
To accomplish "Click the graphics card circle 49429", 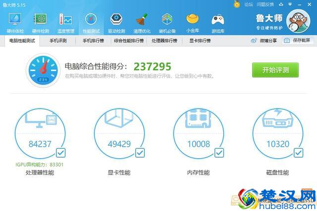I will (x=119, y=133).
